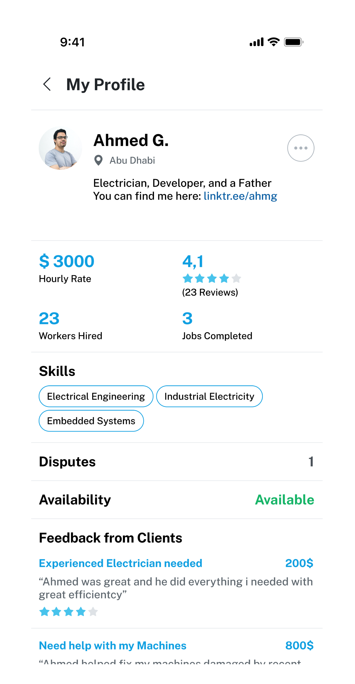Tap the cellular signal icon

click(256, 42)
